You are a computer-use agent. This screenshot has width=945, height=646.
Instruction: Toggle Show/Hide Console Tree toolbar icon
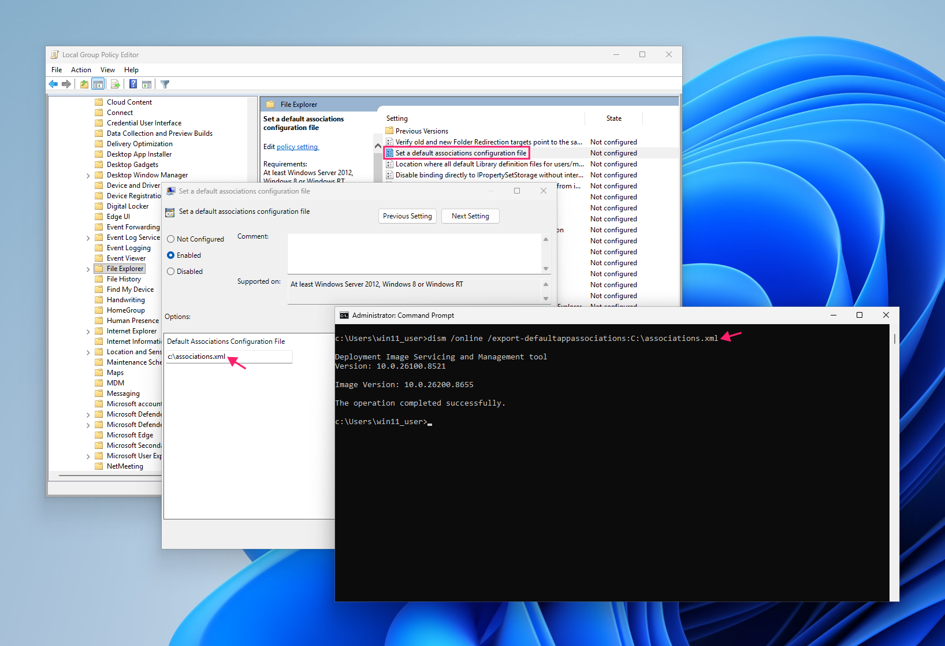coord(98,84)
